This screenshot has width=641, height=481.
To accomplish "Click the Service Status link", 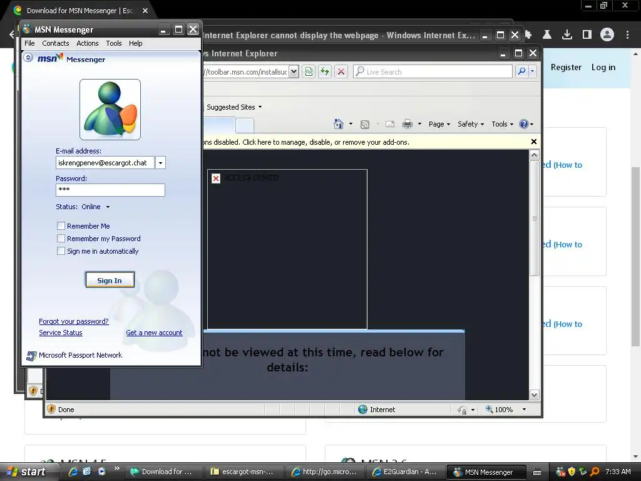I will click(61, 333).
